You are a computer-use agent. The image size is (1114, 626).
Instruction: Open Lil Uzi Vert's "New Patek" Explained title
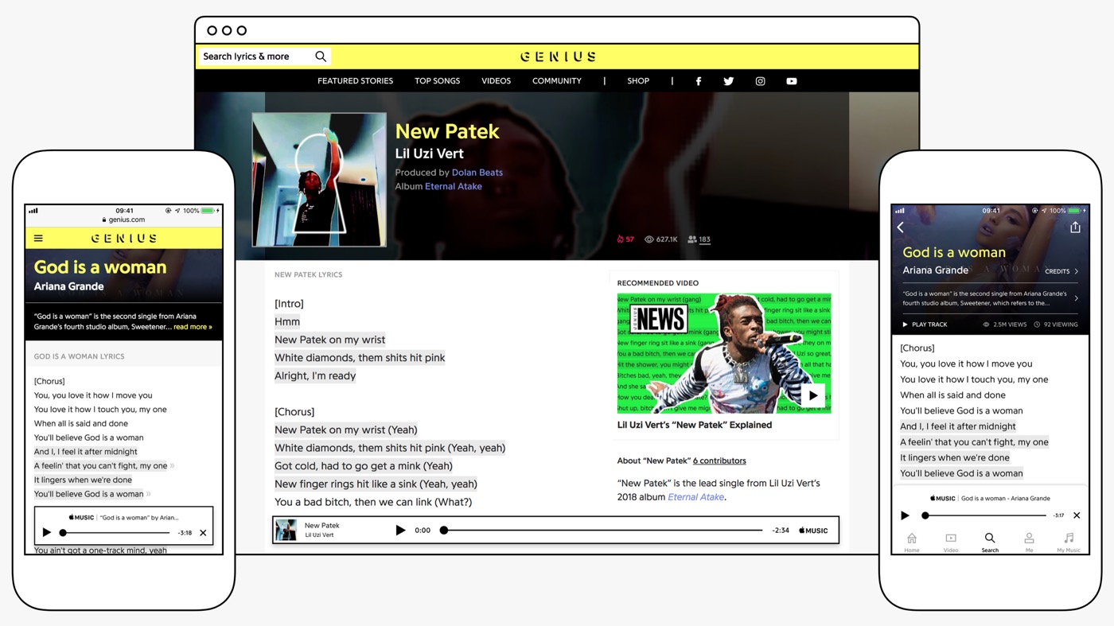[695, 425]
